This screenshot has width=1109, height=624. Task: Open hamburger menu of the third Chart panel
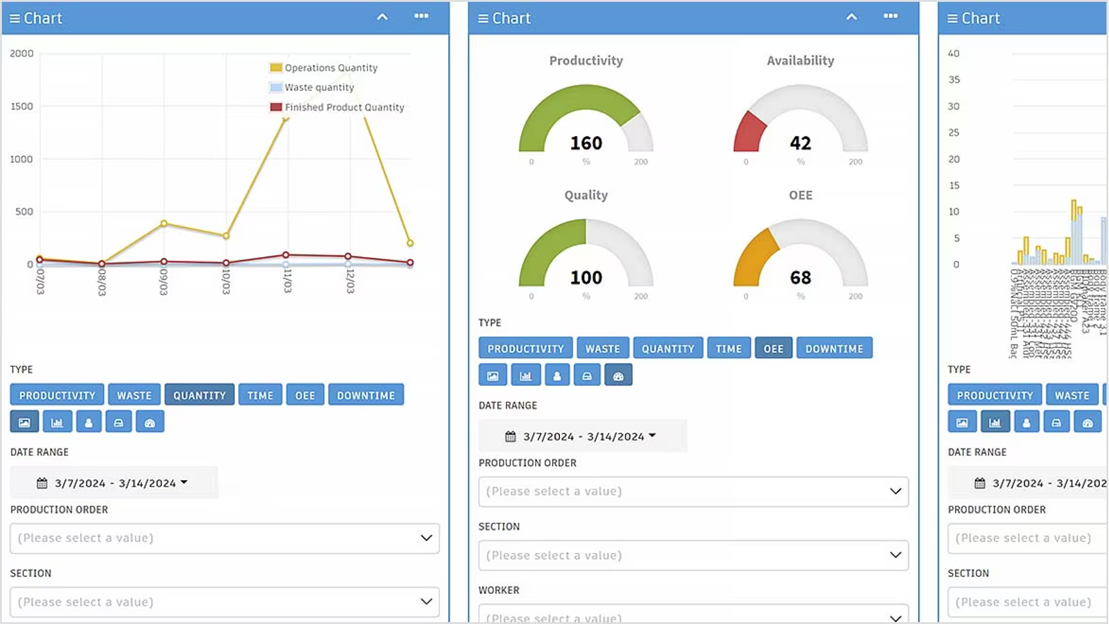tap(952, 18)
